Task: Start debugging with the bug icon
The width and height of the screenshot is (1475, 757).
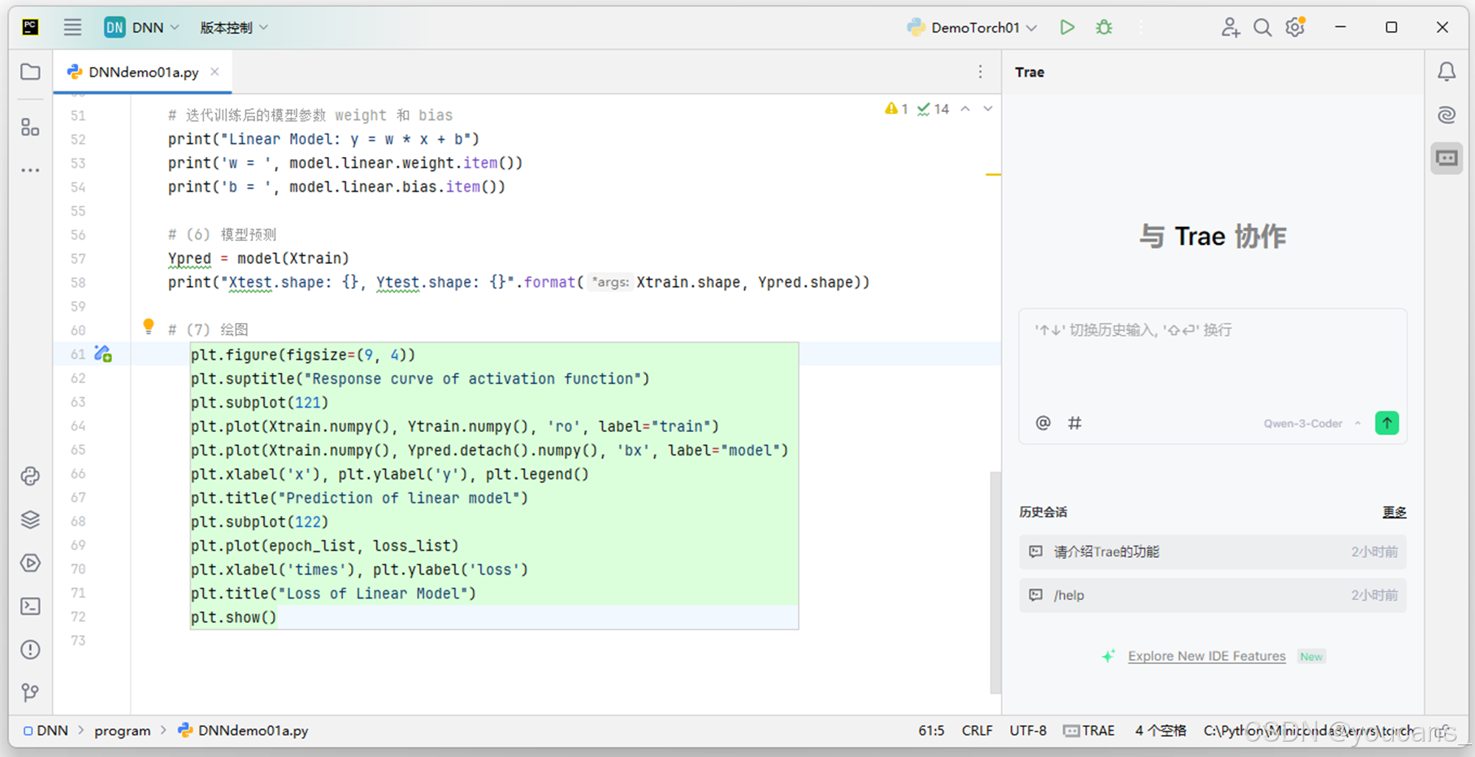Action: point(1104,28)
